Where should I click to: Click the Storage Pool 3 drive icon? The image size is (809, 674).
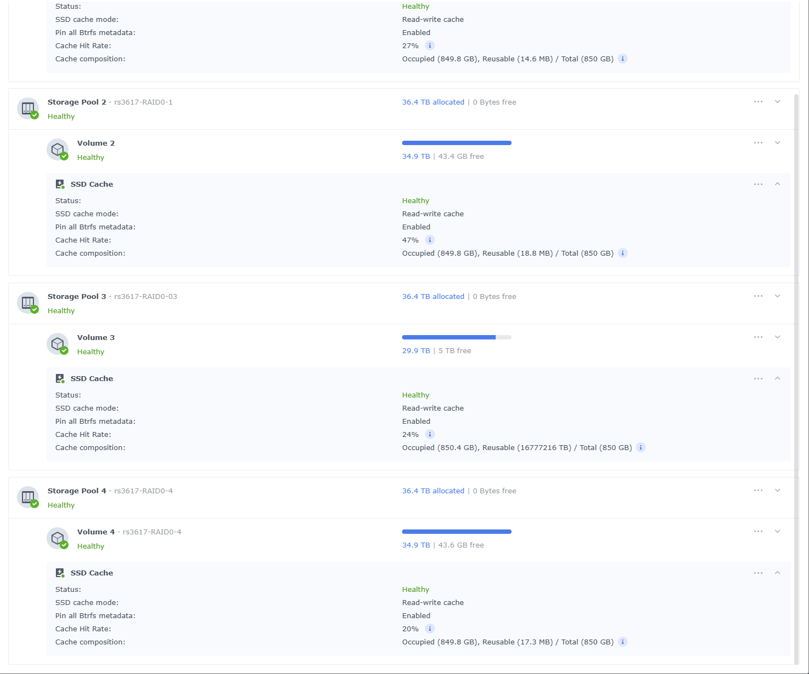28,303
